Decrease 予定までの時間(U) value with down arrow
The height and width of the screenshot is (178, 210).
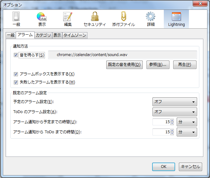pyautogui.click(x=172, y=123)
